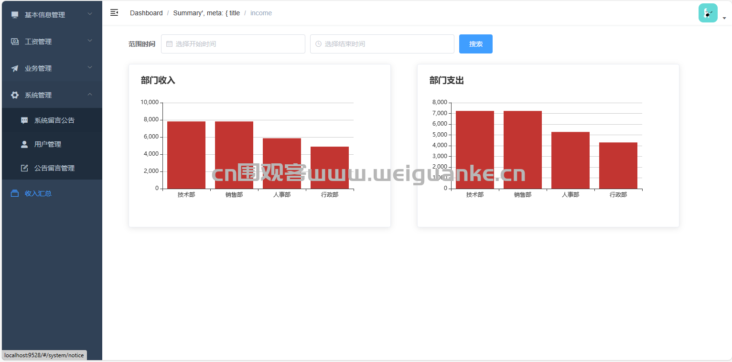Click the 部门收入 card title

coord(158,80)
